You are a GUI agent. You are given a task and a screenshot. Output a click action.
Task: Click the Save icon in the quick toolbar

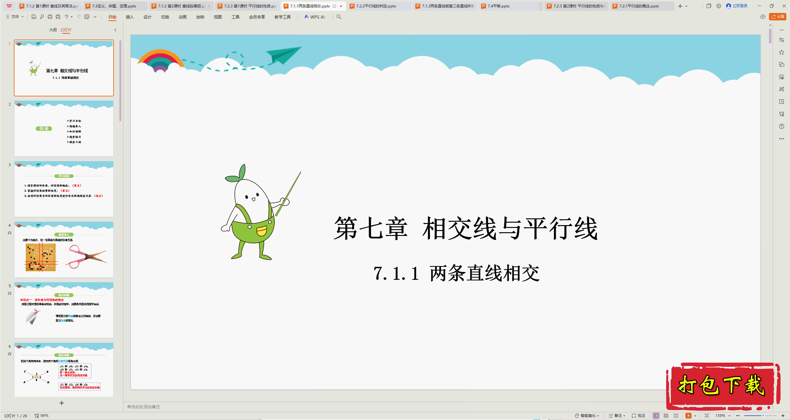[x=34, y=17]
